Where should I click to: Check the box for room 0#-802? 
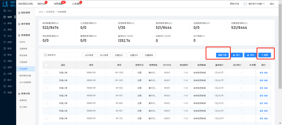46,103
